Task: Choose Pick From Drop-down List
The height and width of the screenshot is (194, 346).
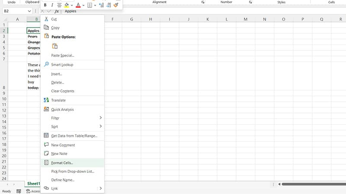Action: tap(72, 172)
